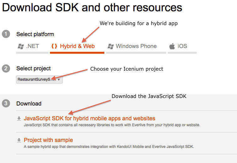Screen dimensions: 237x163
Task: Open the RestaurantSurveyS... project dropdown
Action: click(40, 79)
